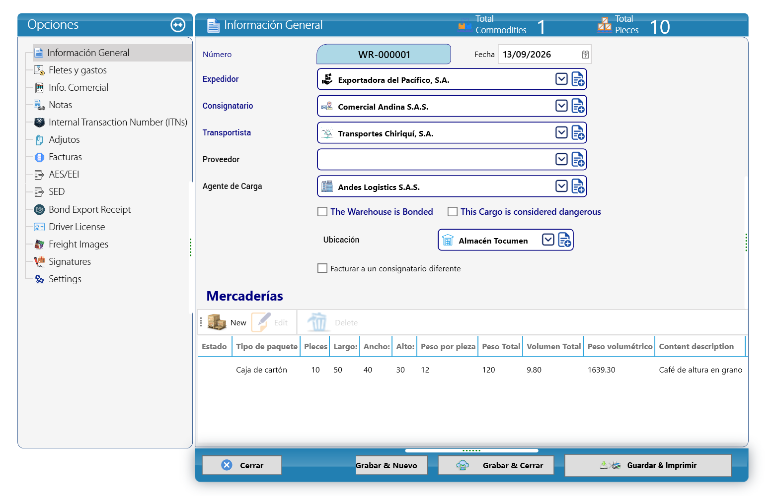Select Información General in Opciones tree
The height and width of the screenshot is (496, 775).
point(112,53)
